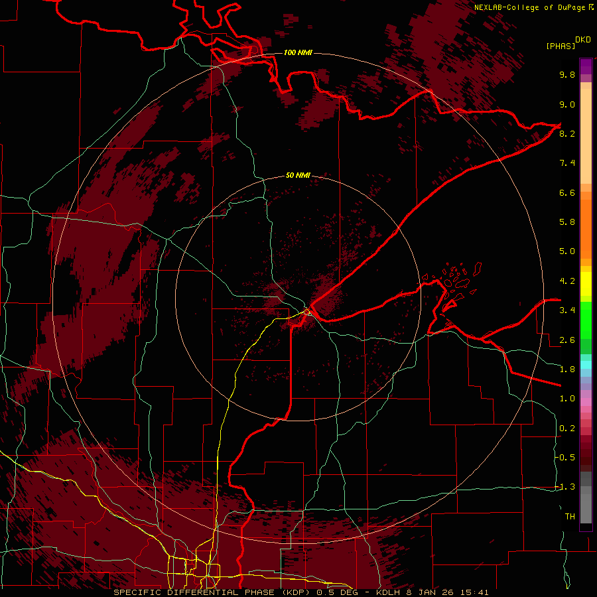Click the 1.8 color scale value
Image resolution: width=597 pixels, height=597 pixels.
click(567, 369)
